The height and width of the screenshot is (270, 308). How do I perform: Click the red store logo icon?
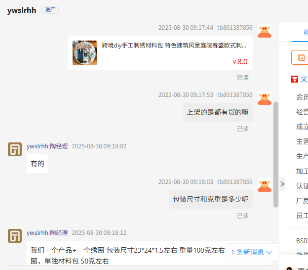(295, 79)
